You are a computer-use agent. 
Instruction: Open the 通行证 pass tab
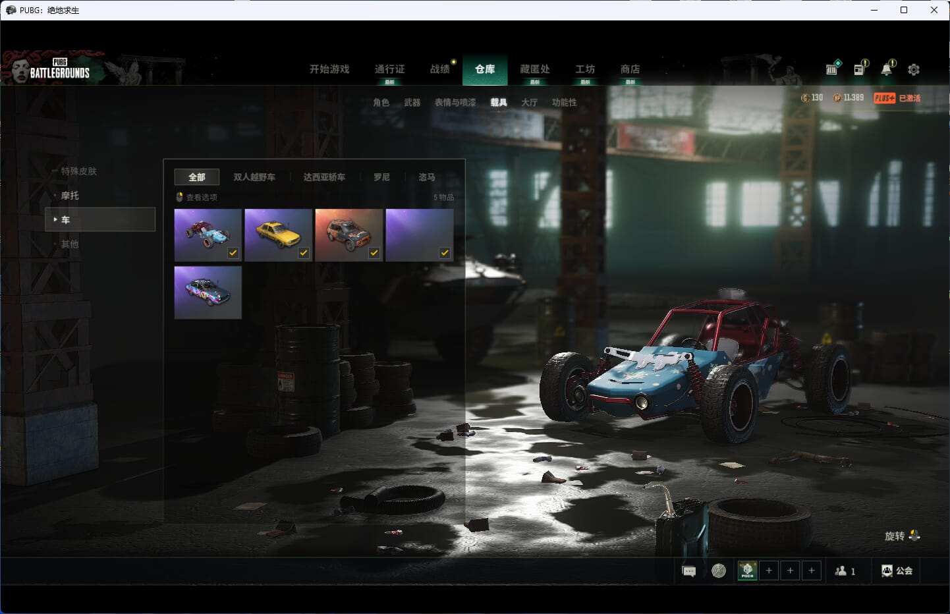click(389, 69)
